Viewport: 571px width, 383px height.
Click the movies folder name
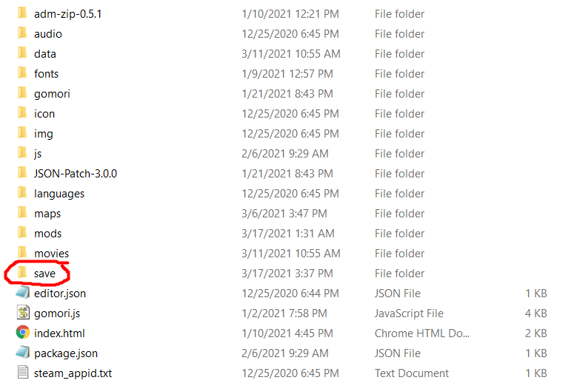(51, 253)
